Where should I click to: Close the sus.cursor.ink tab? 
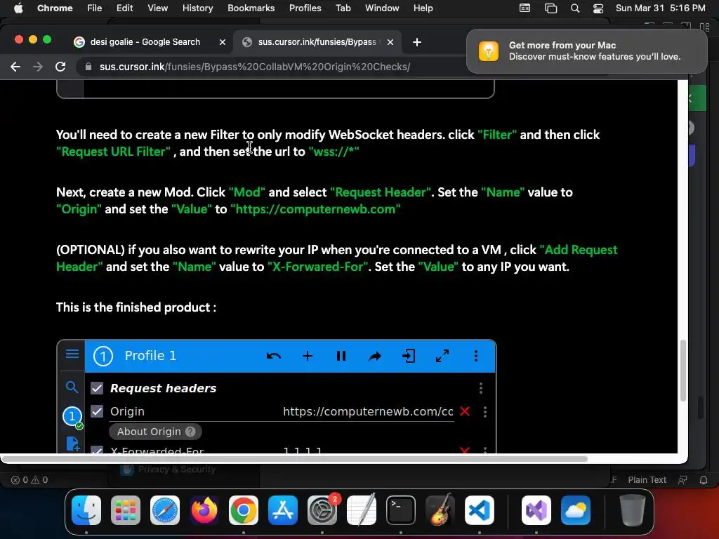pyautogui.click(x=390, y=42)
